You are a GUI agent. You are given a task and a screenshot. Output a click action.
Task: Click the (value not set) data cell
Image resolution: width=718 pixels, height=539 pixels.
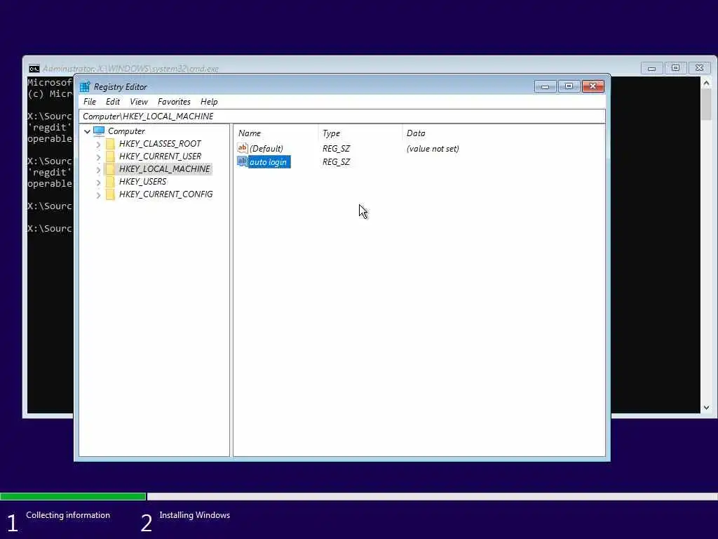(433, 149)
